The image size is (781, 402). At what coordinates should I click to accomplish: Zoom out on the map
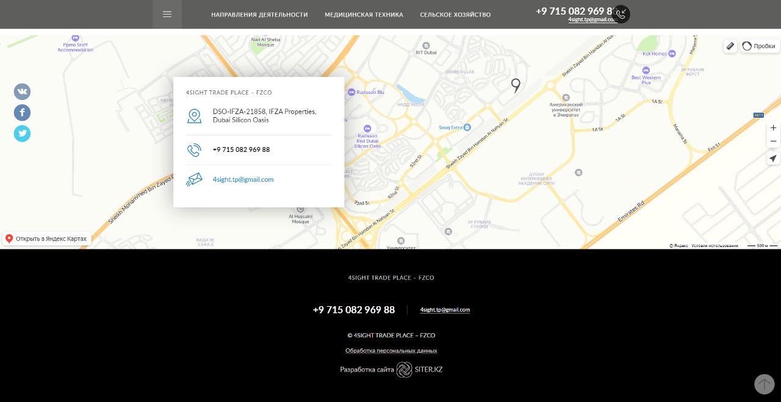[774, 142]
